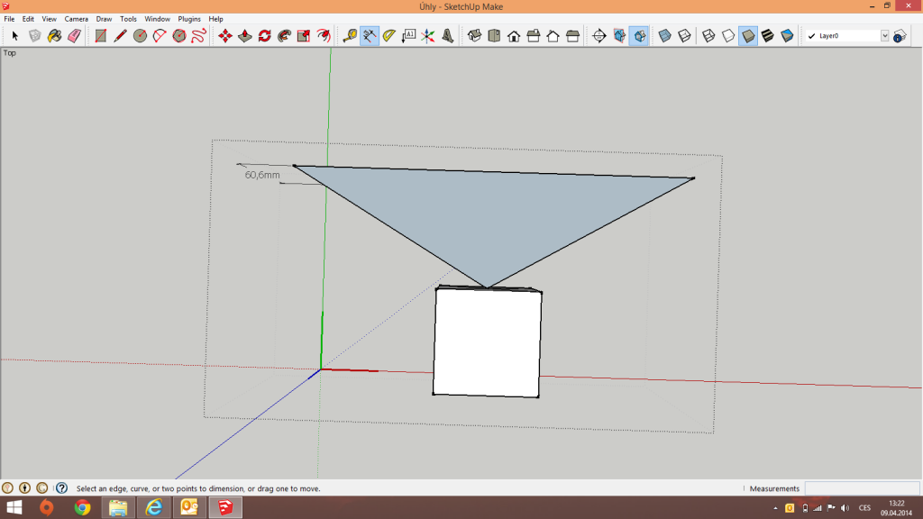Switch to Iso standard view
The width and height of the screenshot is (923, 519).
pos(474,36)
